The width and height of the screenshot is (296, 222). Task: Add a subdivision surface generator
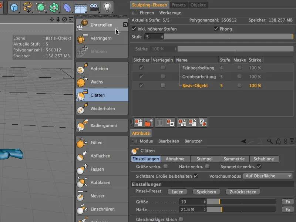click(x=41, y=7)
